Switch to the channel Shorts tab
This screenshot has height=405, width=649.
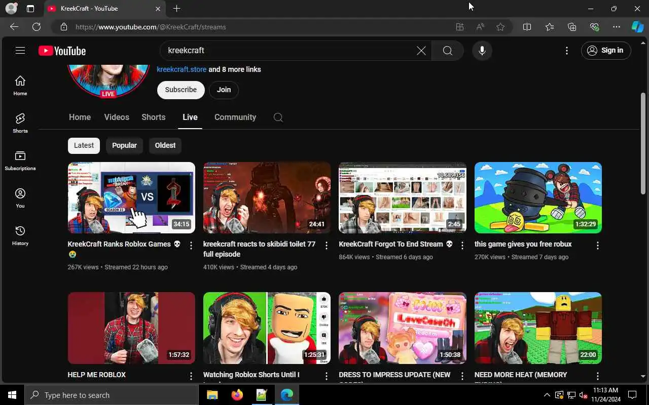[154, 117]
